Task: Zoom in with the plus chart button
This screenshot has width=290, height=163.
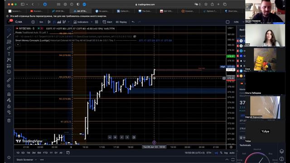Action: coord(115,137)
